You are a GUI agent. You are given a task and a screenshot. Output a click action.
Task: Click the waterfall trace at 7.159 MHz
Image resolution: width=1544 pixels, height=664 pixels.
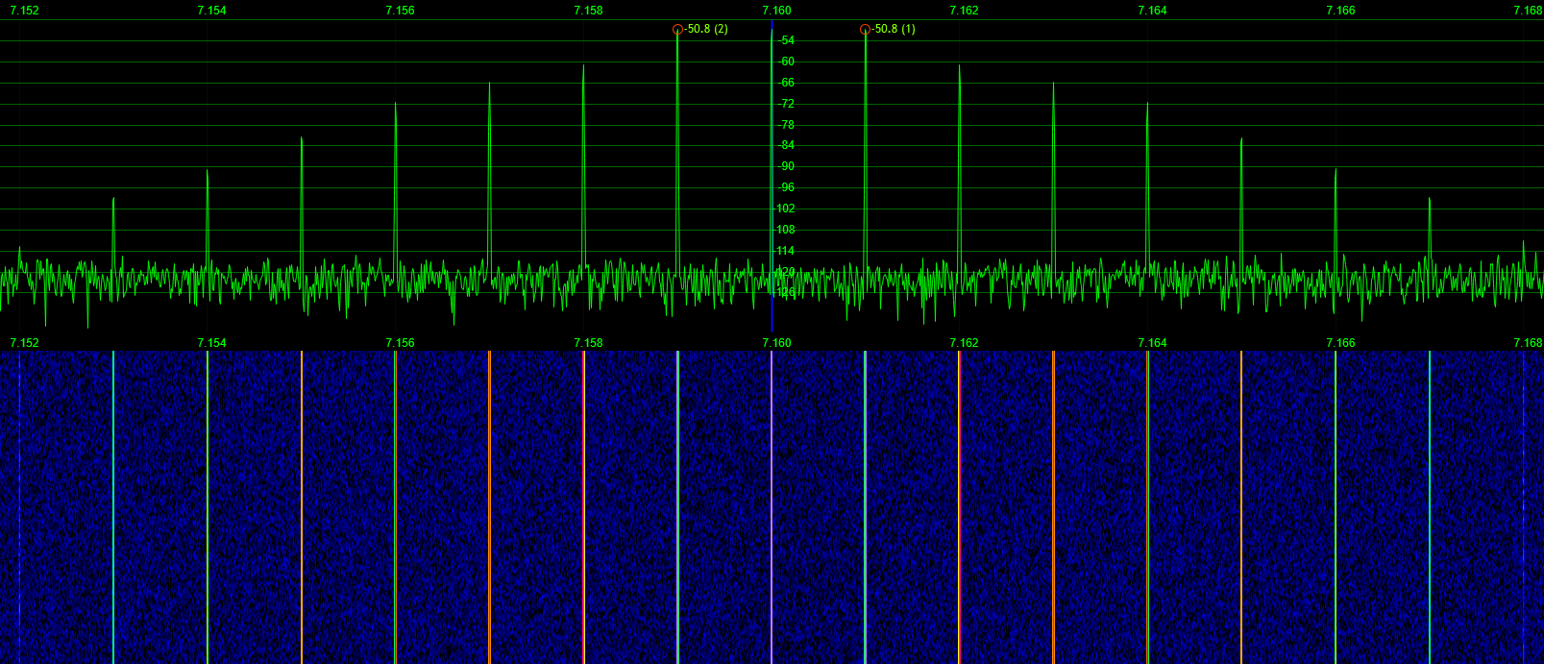(x=677, y=507)
